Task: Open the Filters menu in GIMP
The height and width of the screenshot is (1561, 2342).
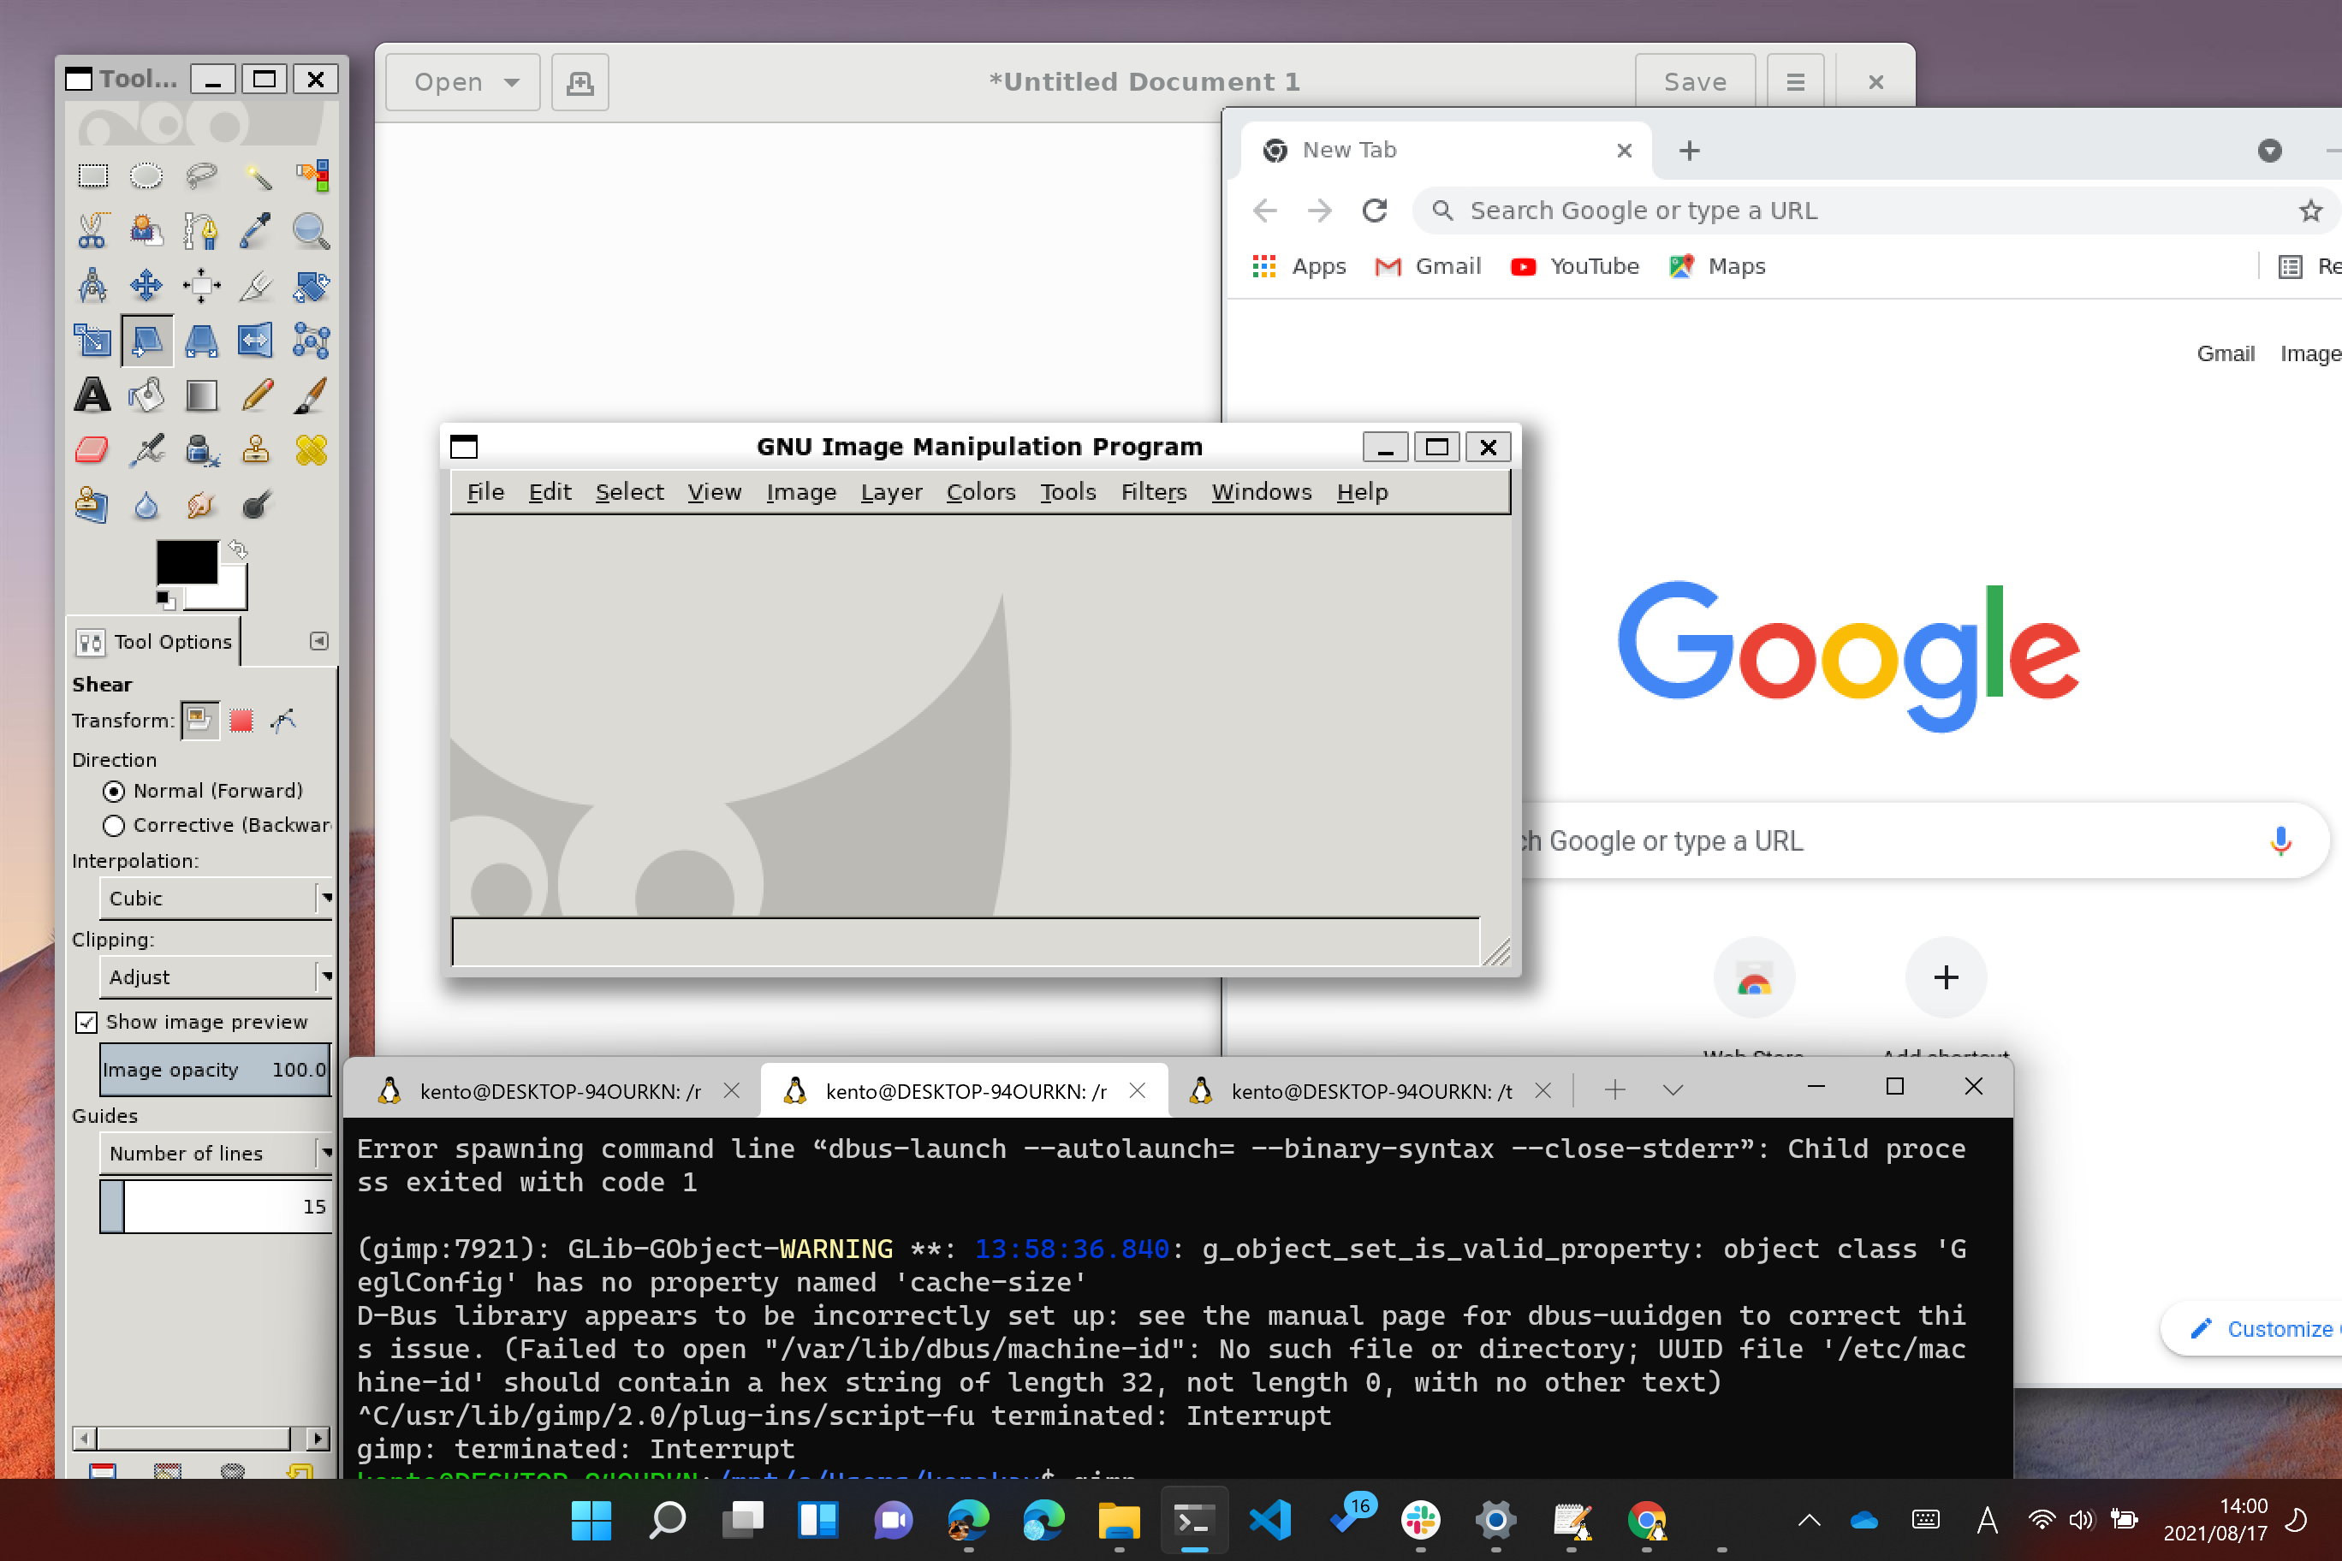Action: pyautogui.click(x=1153, y=492)
